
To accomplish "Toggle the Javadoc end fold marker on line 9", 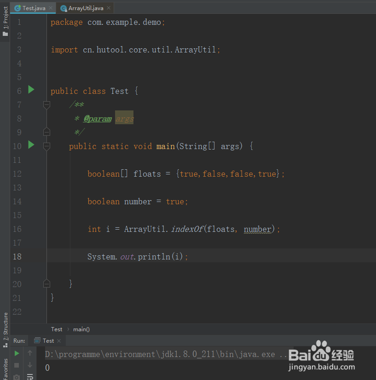I will click(x=46, y=132).
